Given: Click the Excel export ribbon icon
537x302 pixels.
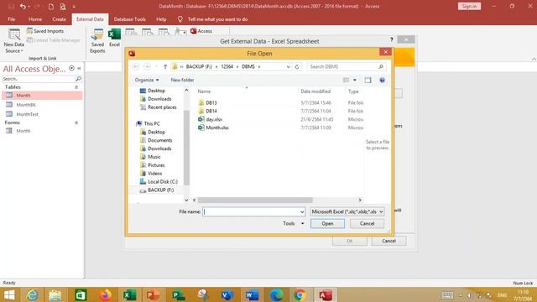Looking at the screenshot, I should (x=114, y=38).
